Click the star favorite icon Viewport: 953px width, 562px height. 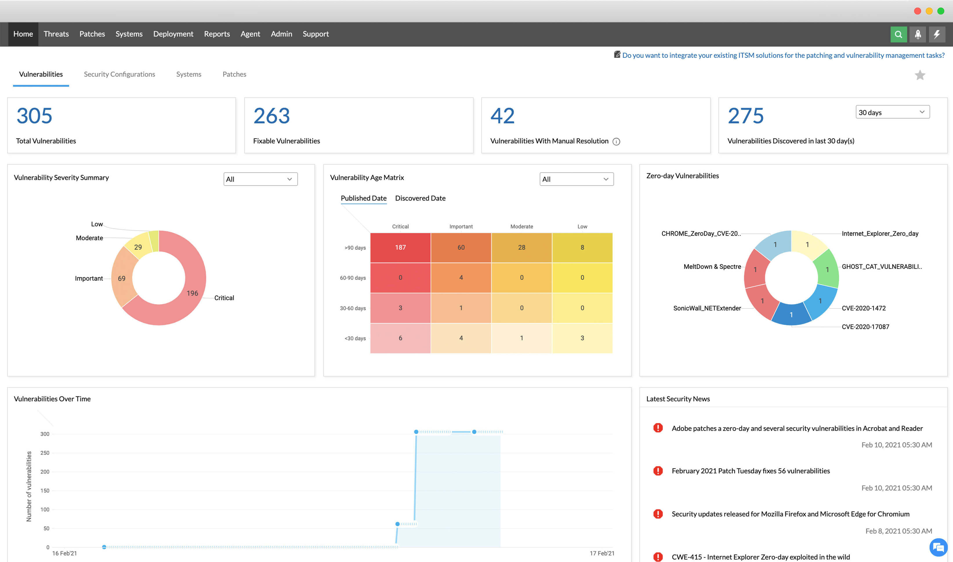tap(920, 75)
